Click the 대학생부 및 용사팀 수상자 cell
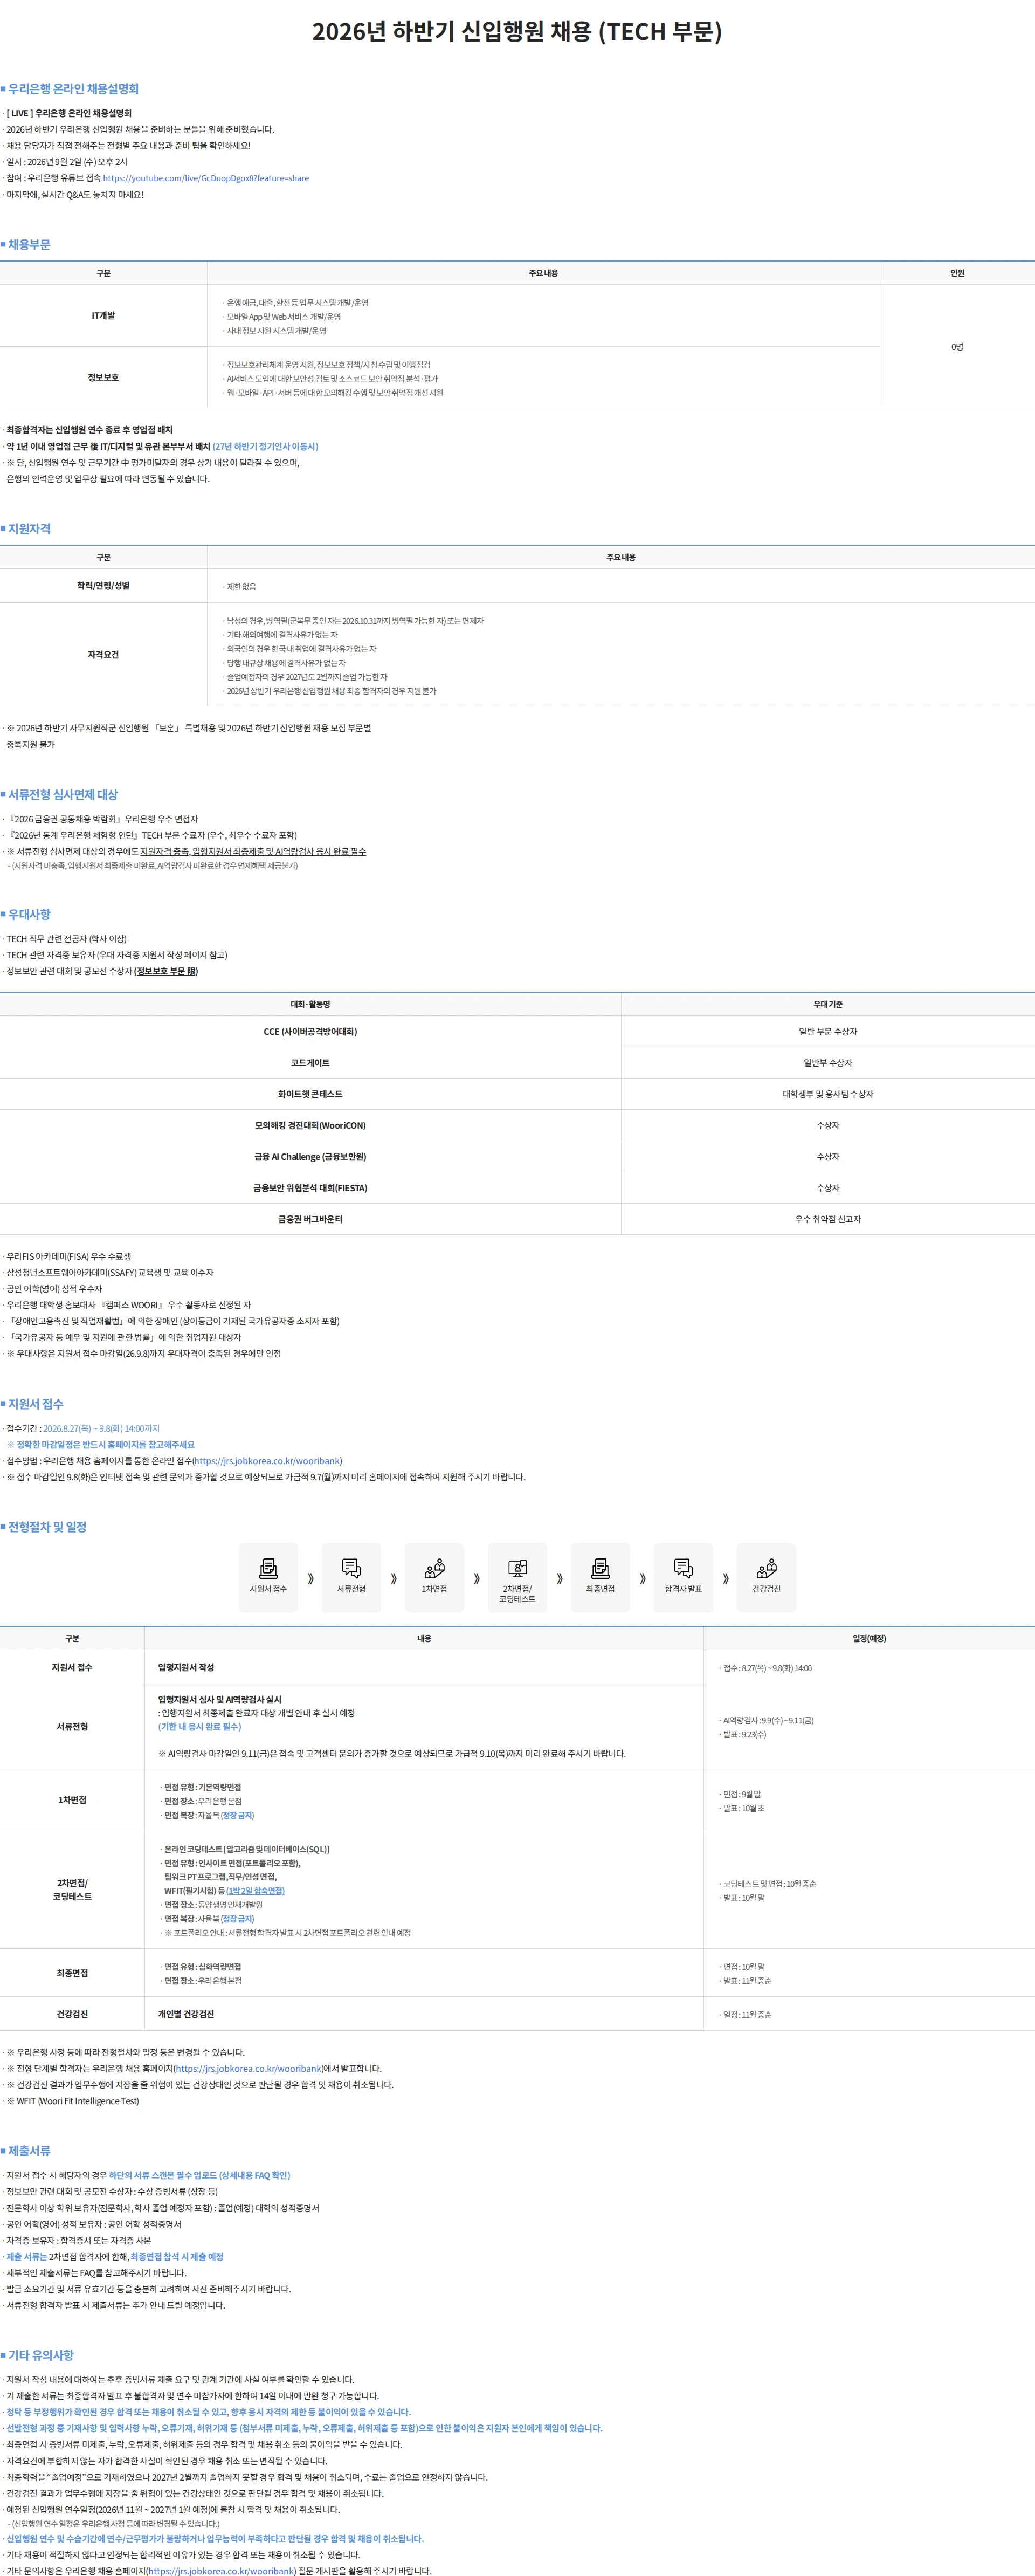 click(828, 1094)
